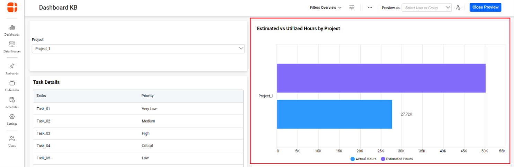Click the 25K x-axis tick label
The image size is (514, 167).
pyautogui.click(x=381, y=151)
